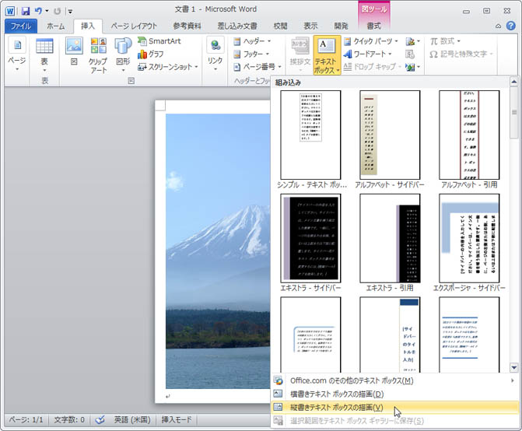Open Office.com のその他のテキスト ボックス submenu

coord(352,380)
